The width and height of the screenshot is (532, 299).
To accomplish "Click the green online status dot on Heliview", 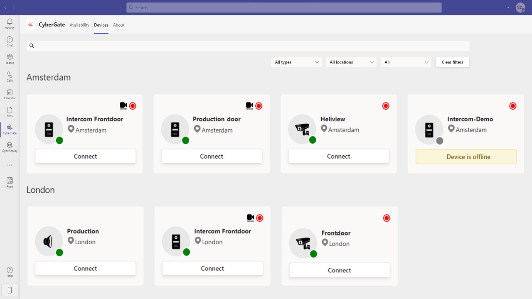I will pyautogui.click(x=313, y=140).
